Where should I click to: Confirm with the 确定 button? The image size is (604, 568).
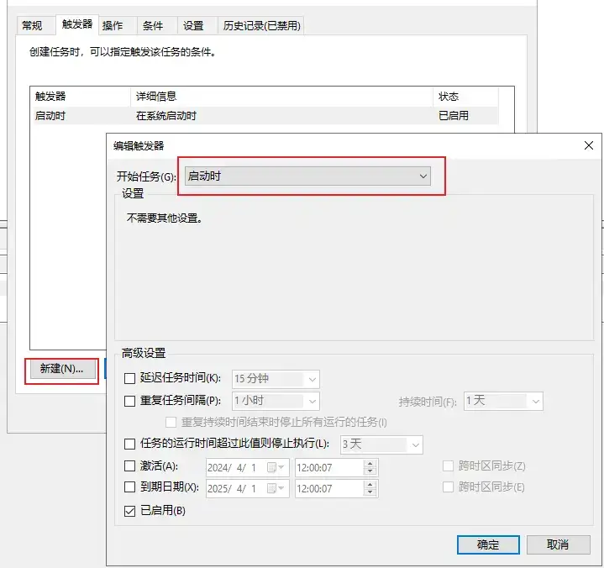click(x=488, y=544)
